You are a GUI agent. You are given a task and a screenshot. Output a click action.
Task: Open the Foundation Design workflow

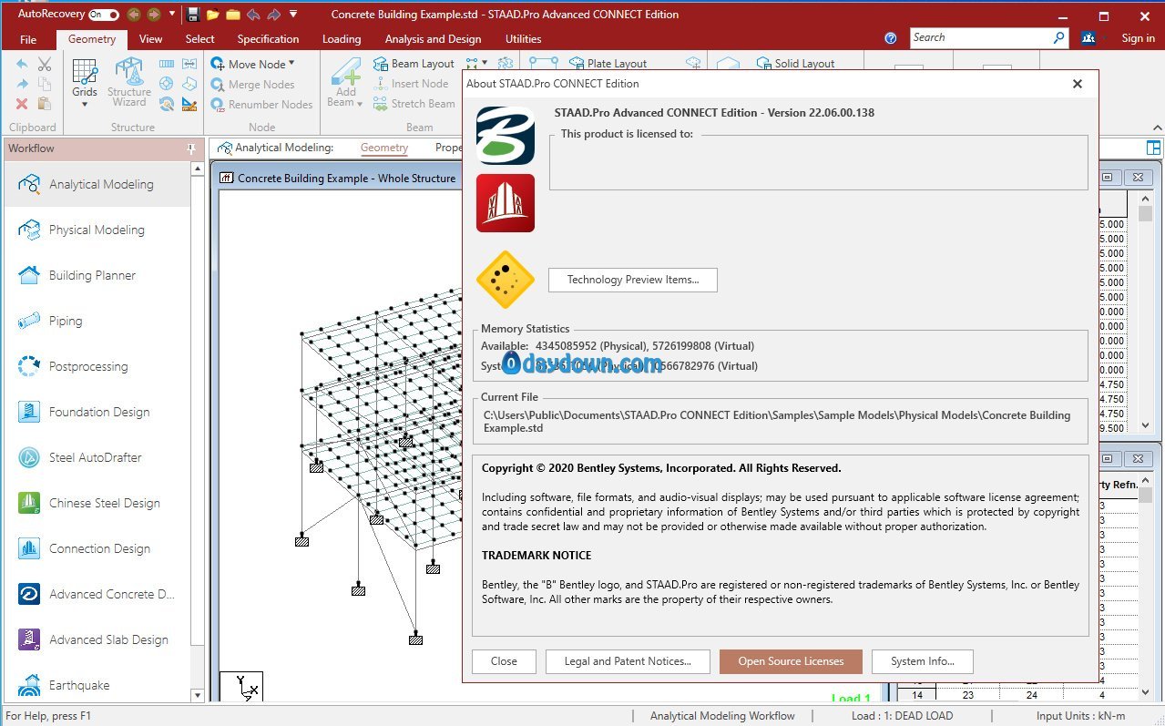click(x=97, y=412)
